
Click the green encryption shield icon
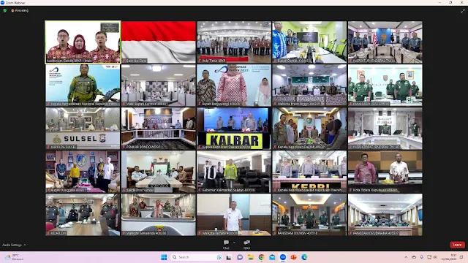click(x=5, y=10)
